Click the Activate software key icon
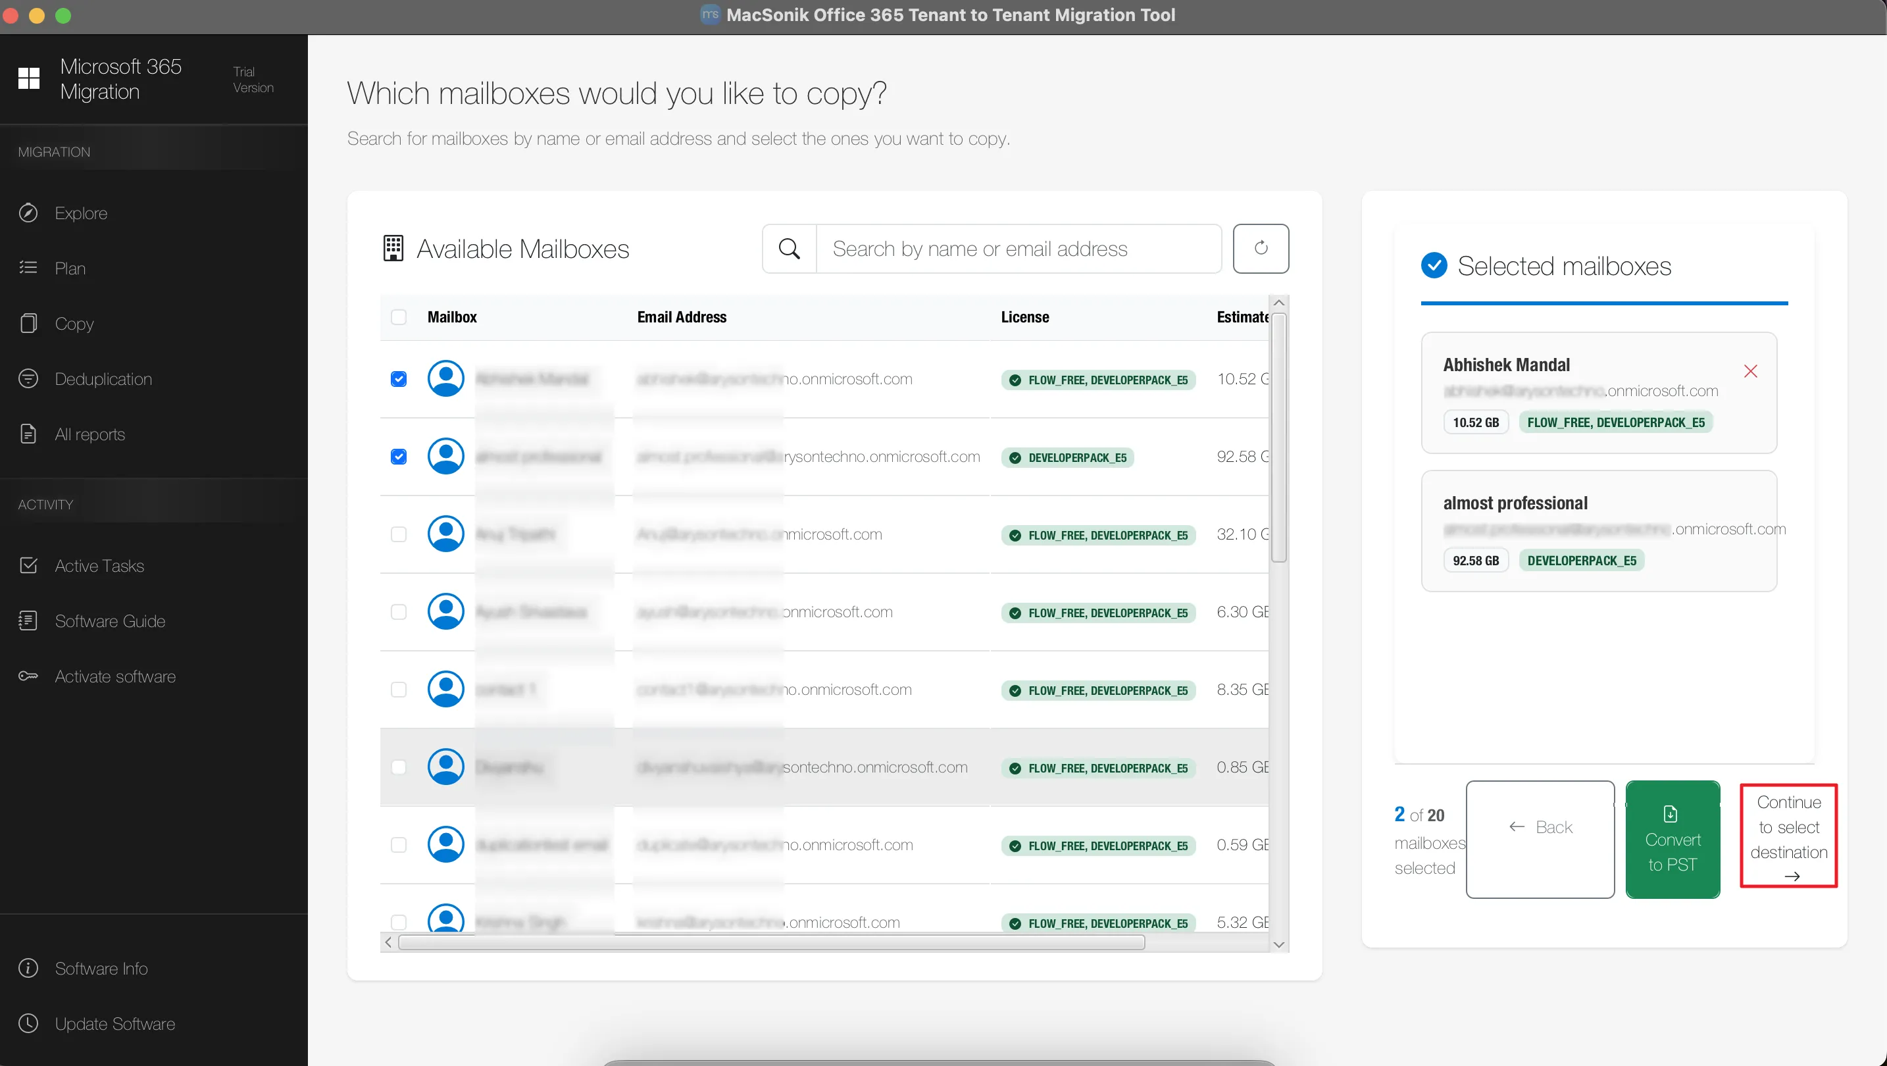Viewport: 1887px width, 1066px height. (28, 676)
